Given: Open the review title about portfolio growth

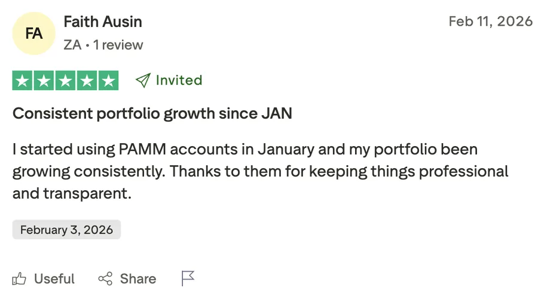Looking at the screenshot, I should coord(152,113).
